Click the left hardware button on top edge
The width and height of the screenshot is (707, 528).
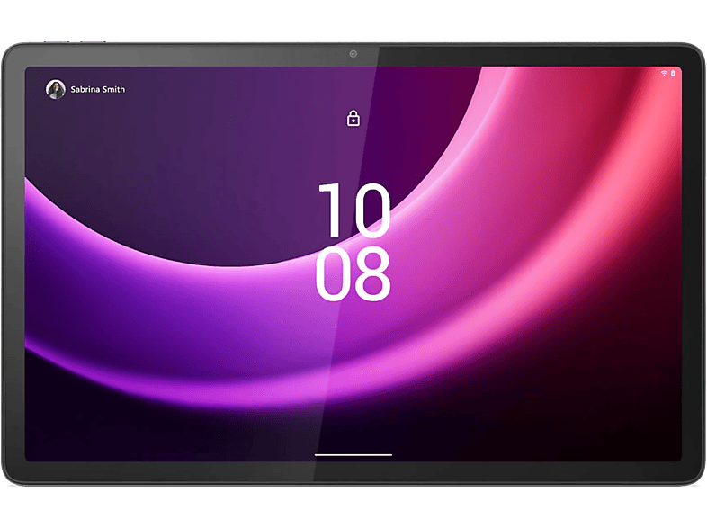(x=57, y=42)
